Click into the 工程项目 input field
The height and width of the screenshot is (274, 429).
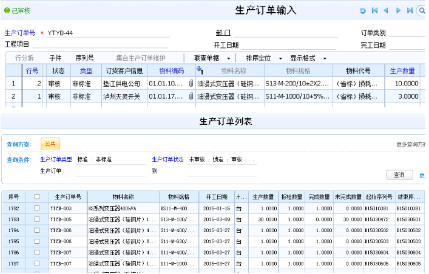click(100, 45)
